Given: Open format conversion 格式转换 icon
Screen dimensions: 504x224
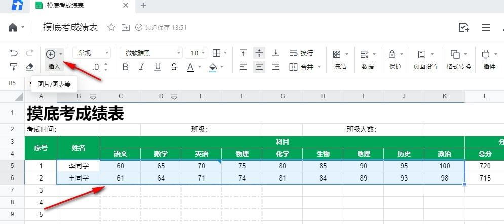Looking at the screenshot, I should 455,54.
